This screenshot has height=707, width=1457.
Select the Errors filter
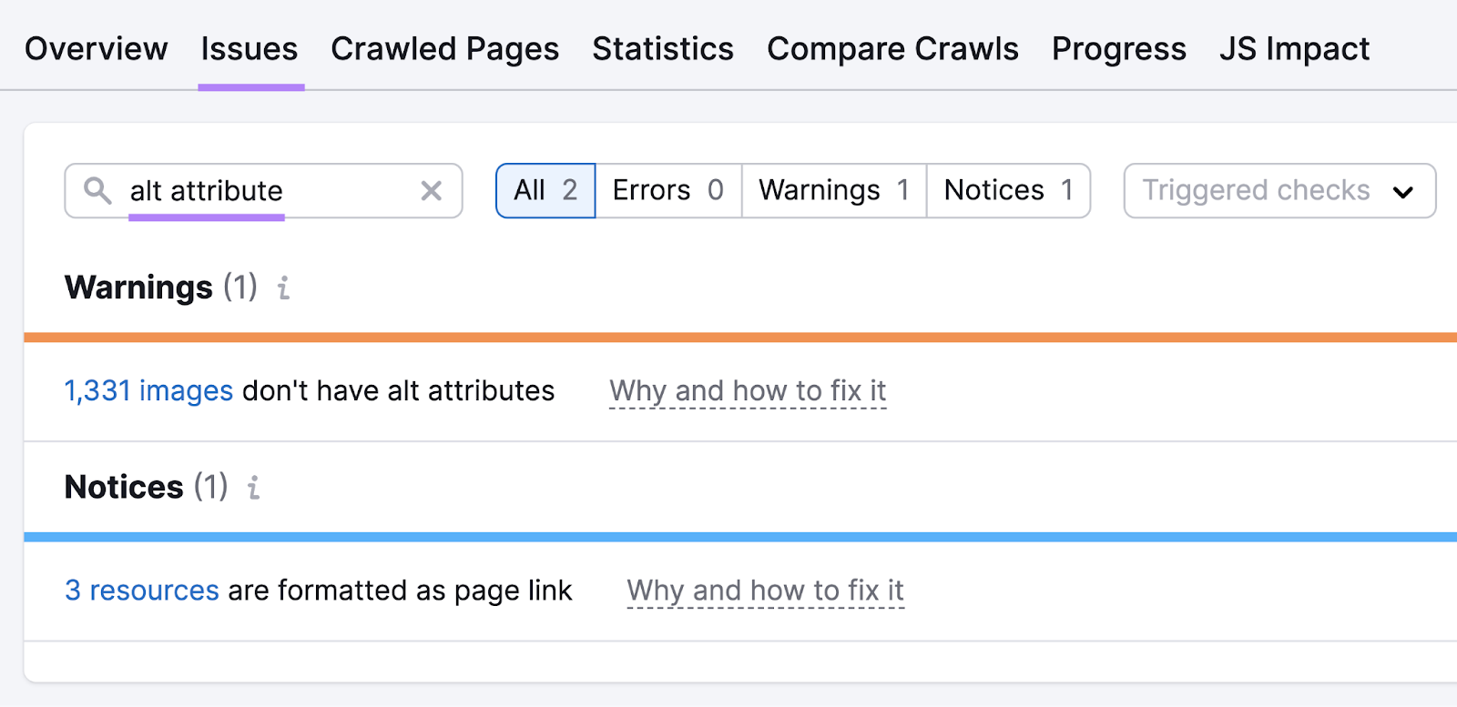tap(667, 190)
